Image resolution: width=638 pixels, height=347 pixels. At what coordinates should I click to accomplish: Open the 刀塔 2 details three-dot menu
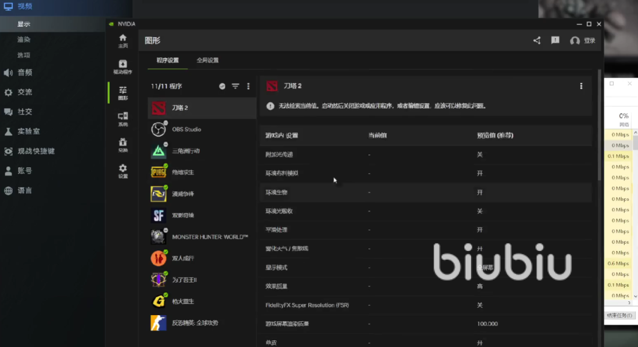[581, 86]
